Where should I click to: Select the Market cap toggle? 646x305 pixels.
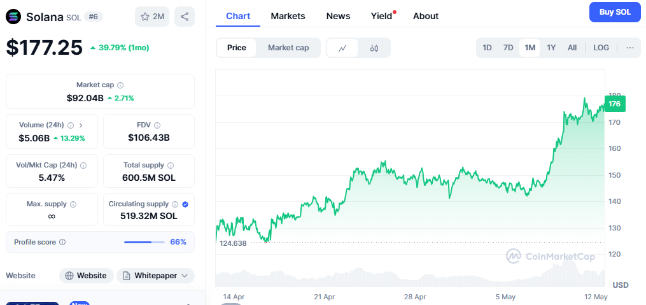coord(288,48)
